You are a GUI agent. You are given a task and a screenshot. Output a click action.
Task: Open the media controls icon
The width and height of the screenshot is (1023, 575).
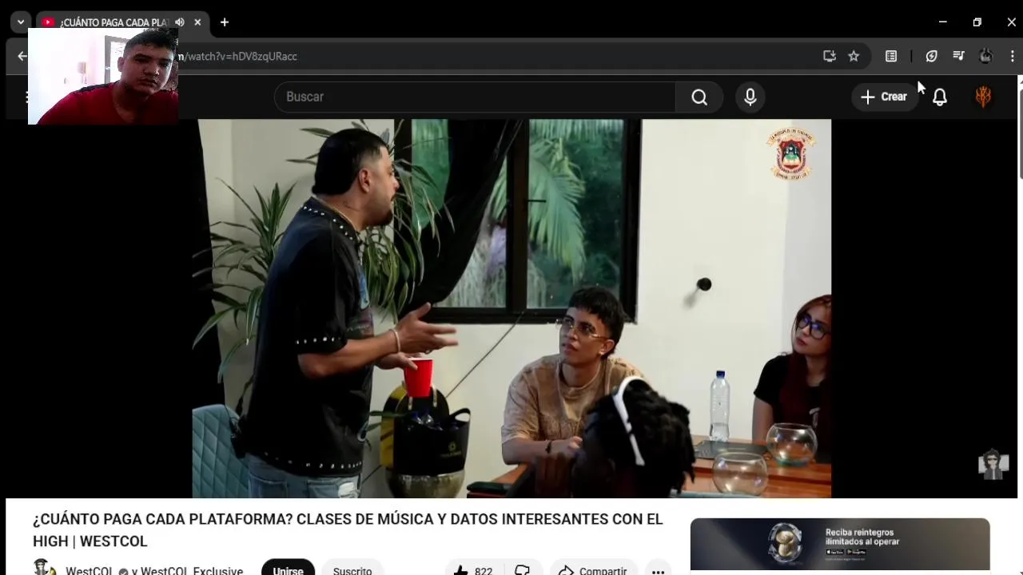(958, 56)
